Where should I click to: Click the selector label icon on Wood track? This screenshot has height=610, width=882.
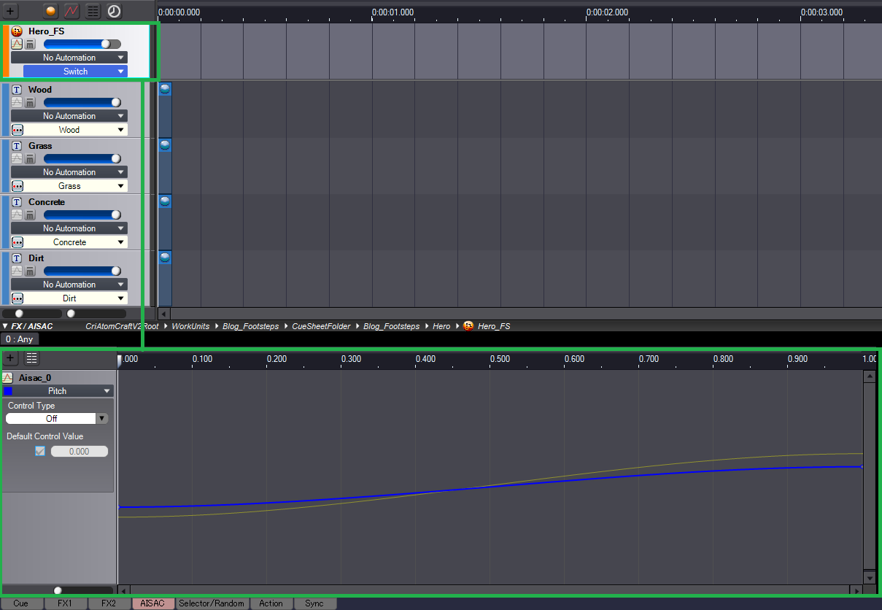18,130
